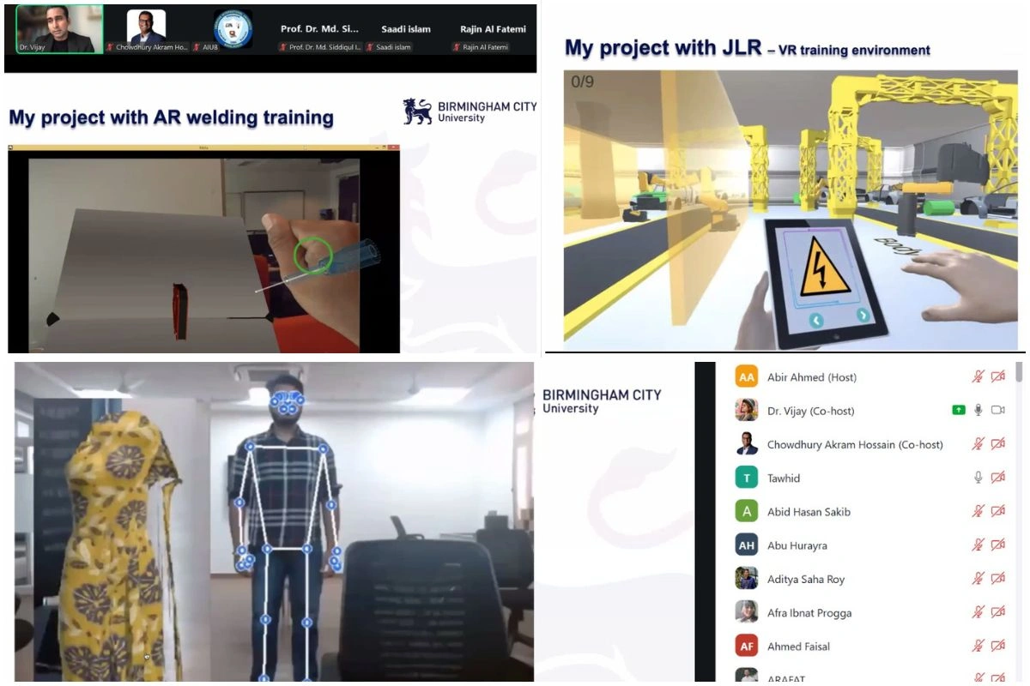Toggle Abid Hasan Sakib's muted microphone
This screenshot has height=686, width=1030.
[x=978, y=511]
